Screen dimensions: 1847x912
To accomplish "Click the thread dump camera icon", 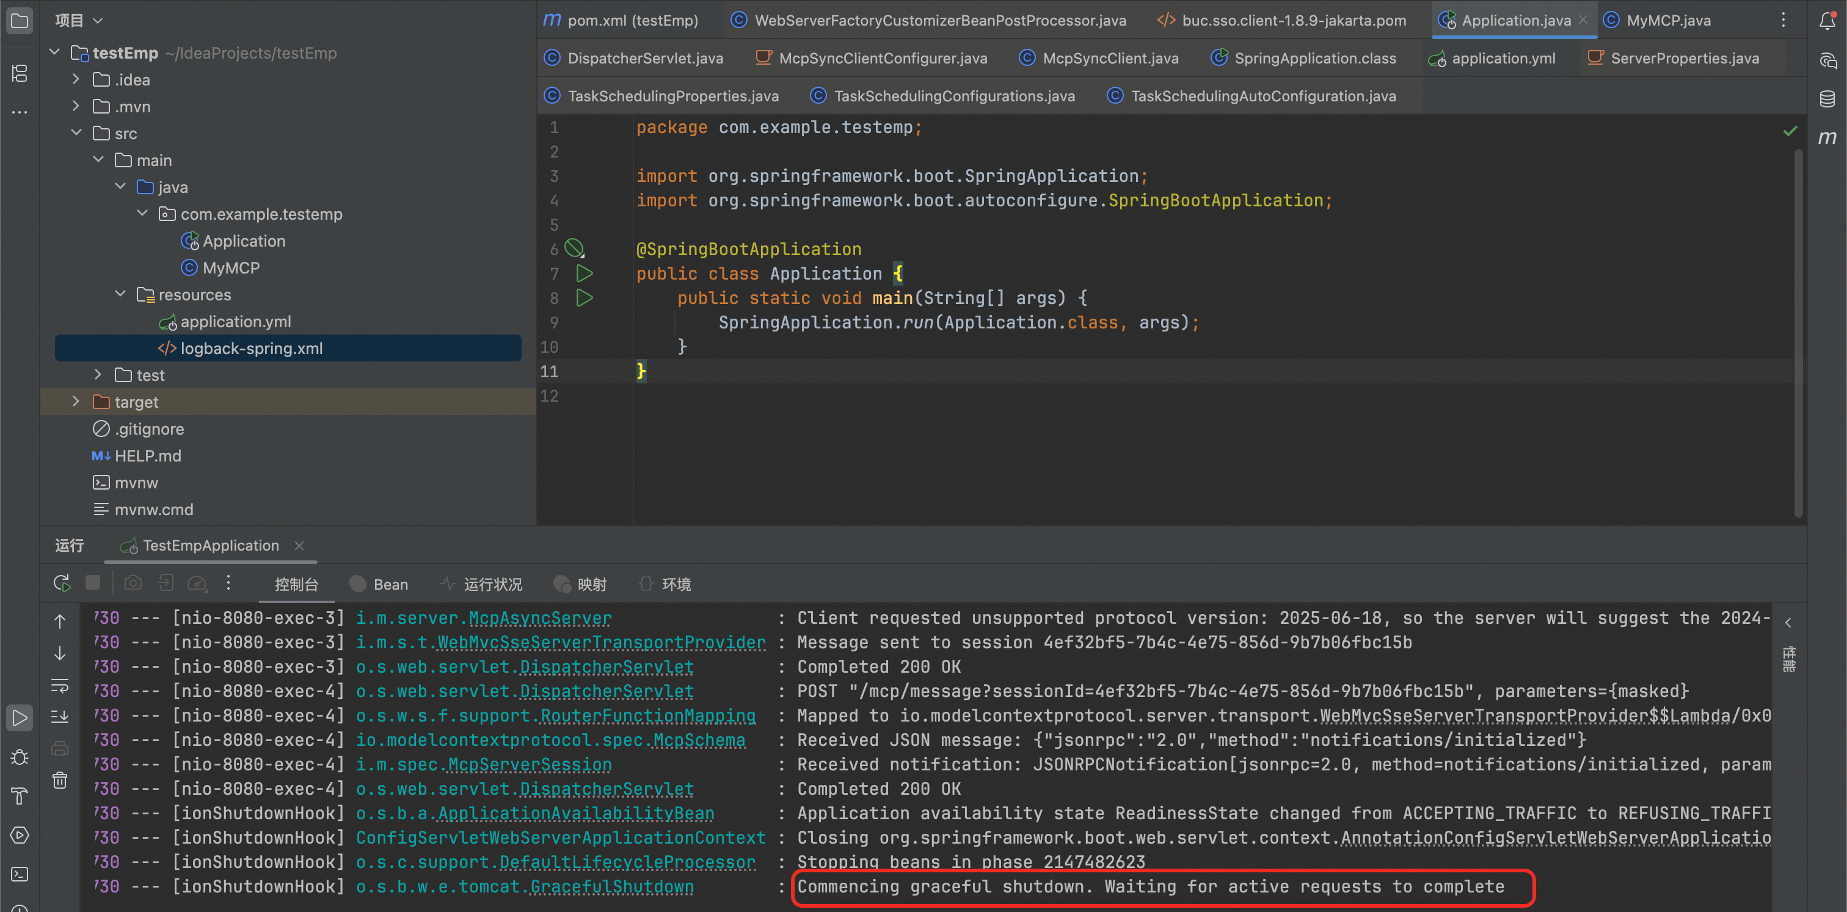I will [x=133, y=583].
